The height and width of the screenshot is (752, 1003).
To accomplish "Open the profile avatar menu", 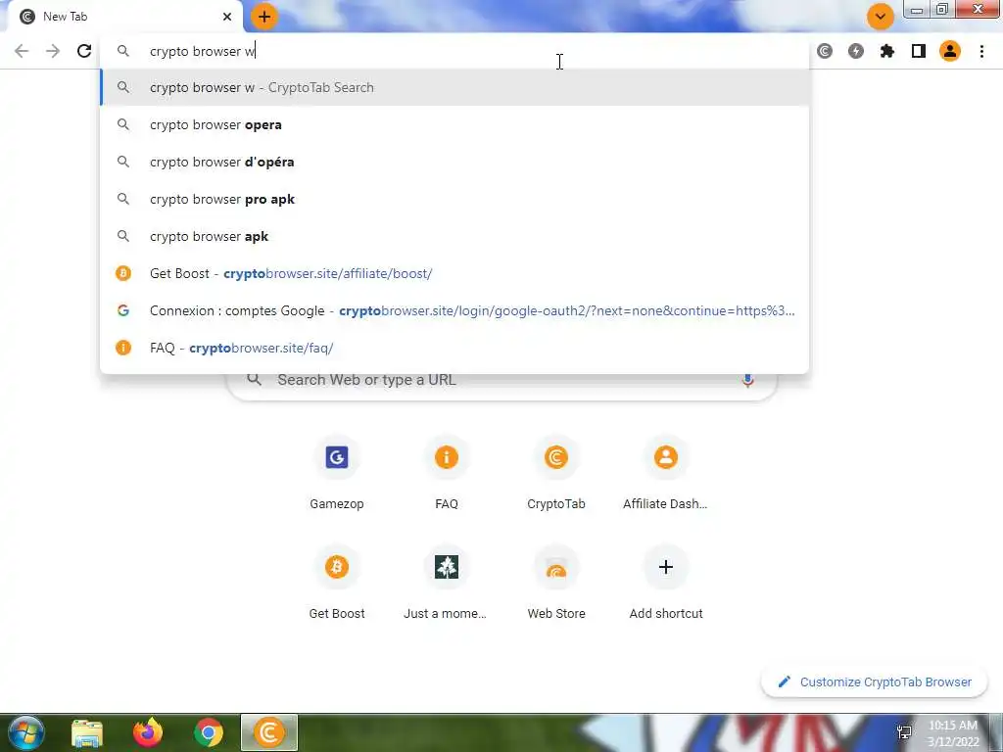I will point(950,51).
